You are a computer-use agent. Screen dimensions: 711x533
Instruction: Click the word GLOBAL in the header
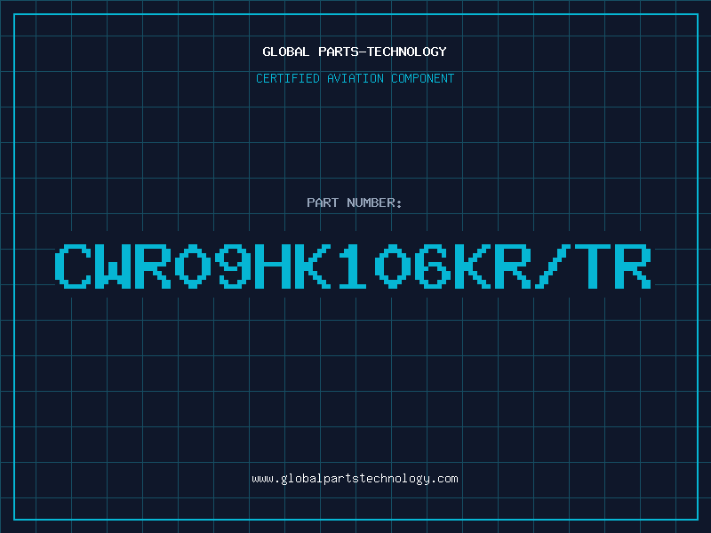tap(285, 52)
